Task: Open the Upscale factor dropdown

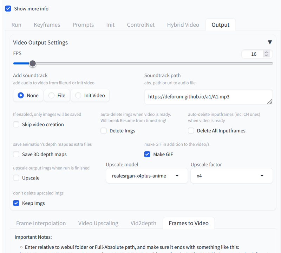Action: 231,176
